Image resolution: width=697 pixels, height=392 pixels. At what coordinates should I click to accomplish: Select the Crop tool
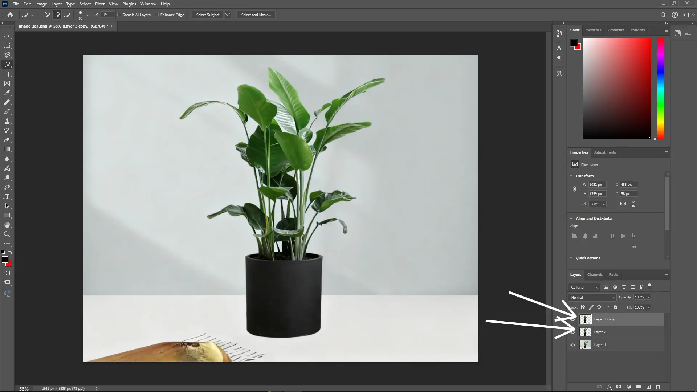[x=7, y=74]
